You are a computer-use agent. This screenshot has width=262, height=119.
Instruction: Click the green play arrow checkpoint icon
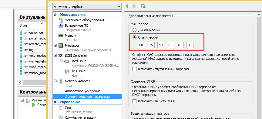pos(34,105)
